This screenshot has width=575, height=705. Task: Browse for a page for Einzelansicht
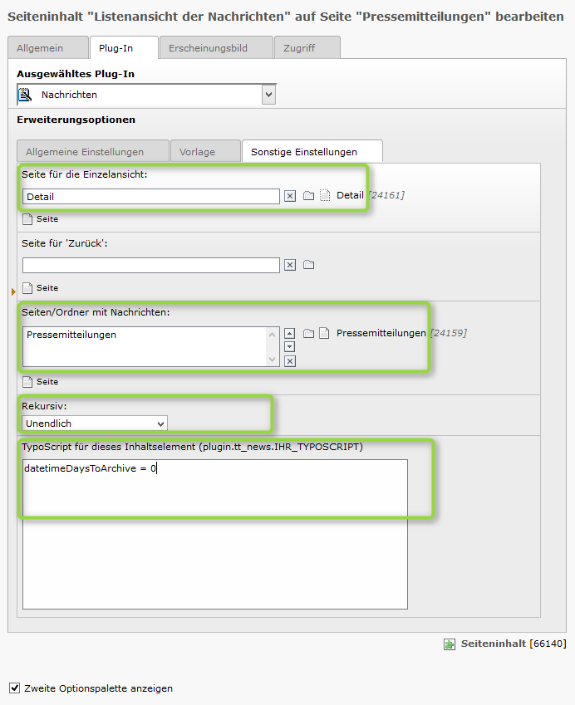coord(308,196)
